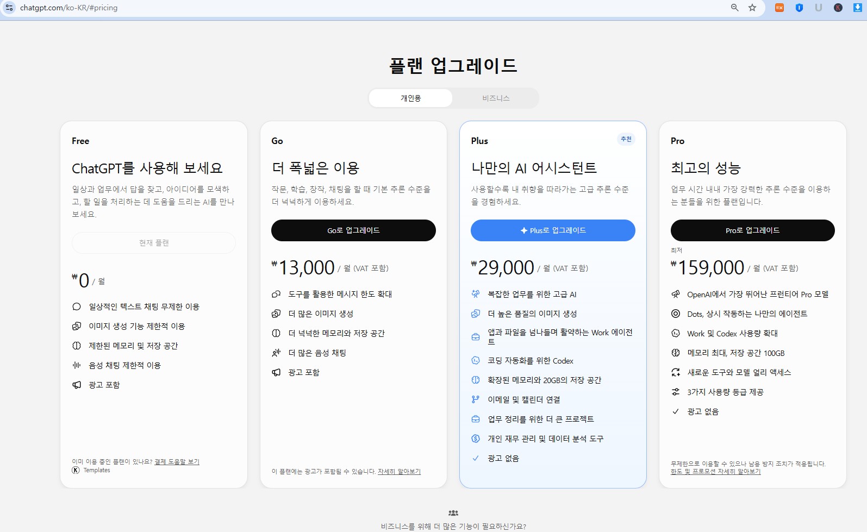Click the gray U extension icon

pyautogui.click(x=819, y=8)
